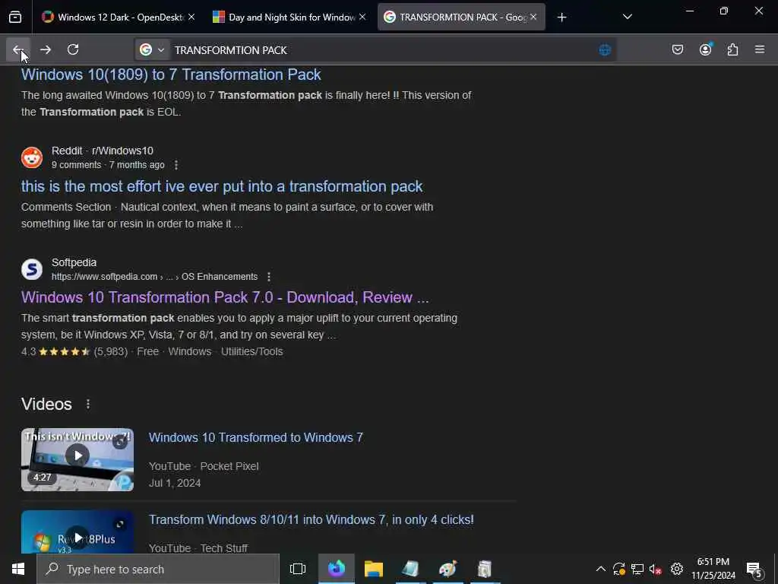The image size is (778, 584).
Task: Close the TRANSFORMTION PACK tab
Action: (x=533, y=17)
